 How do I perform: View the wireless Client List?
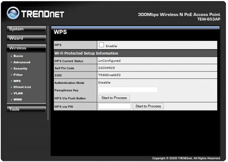pyautogui.click(x=22, y=87)
